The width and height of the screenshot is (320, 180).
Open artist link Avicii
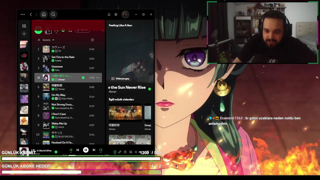click(61, 127)
